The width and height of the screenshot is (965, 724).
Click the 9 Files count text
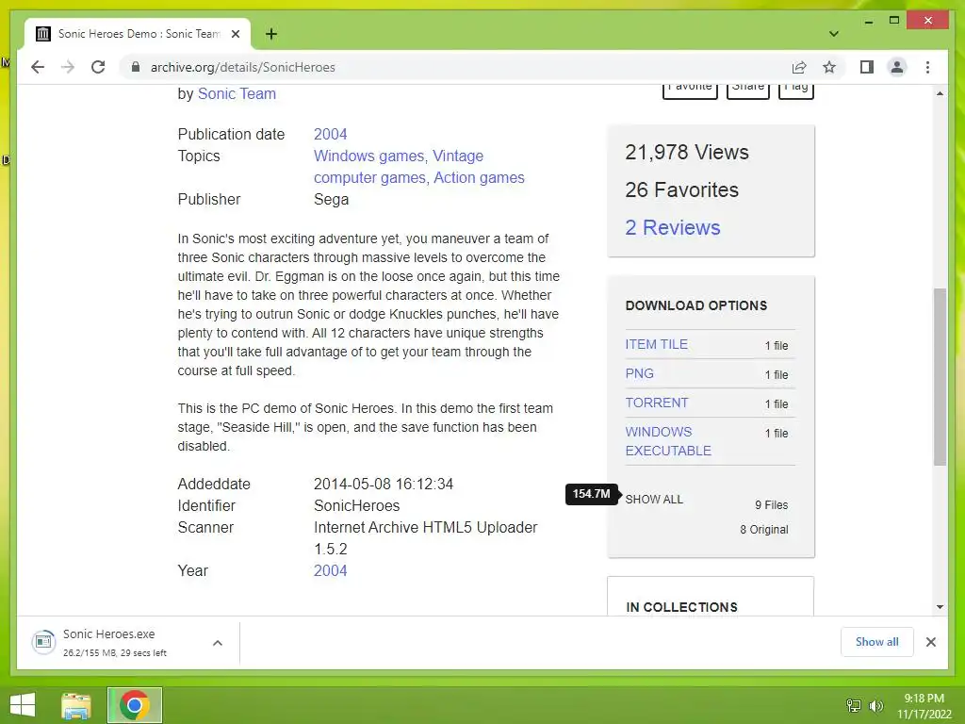[771, 505]
